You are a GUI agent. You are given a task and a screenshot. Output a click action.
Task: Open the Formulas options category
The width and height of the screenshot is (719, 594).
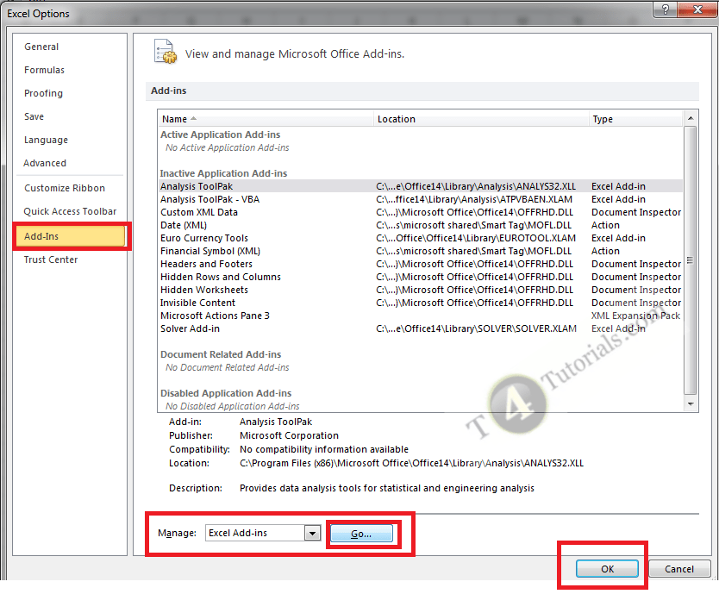point(45,70)
